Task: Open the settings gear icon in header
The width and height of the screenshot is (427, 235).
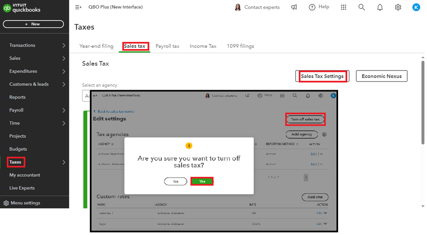Action: tap(398, 7)
